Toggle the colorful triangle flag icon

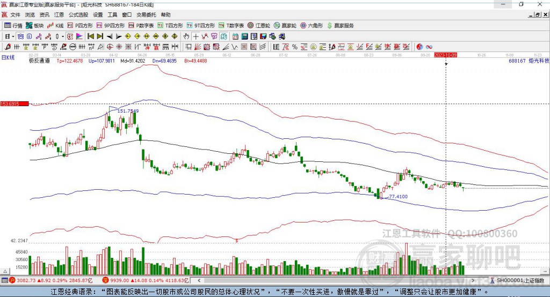coord(79,36)
